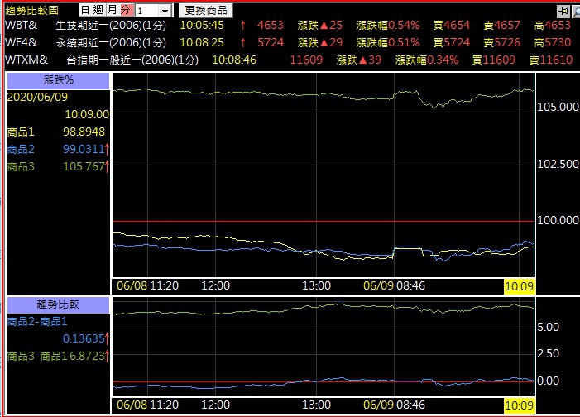This screenshot has height=417, width=580.
Task: Click the ask price 賣11610
Action: coord(551,60)
